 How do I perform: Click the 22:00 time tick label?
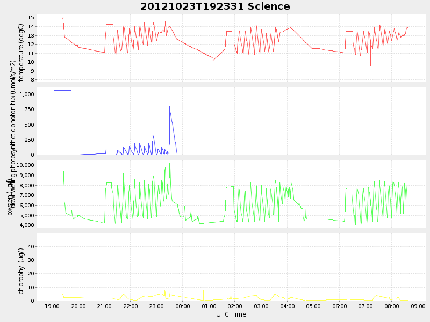(131, 306)
